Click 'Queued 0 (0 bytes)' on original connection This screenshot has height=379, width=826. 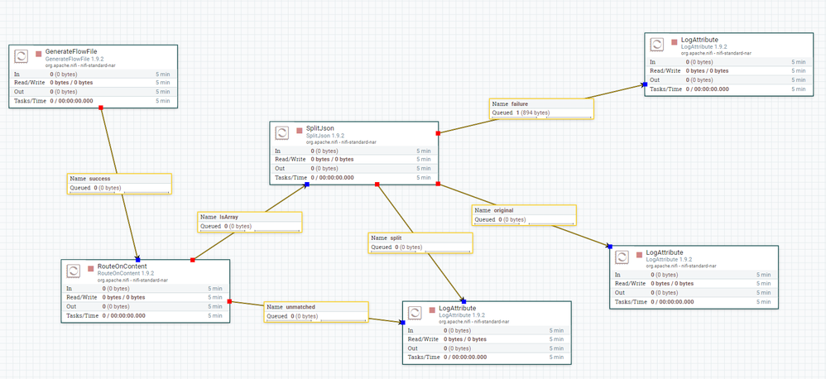(x=501, y=219)
